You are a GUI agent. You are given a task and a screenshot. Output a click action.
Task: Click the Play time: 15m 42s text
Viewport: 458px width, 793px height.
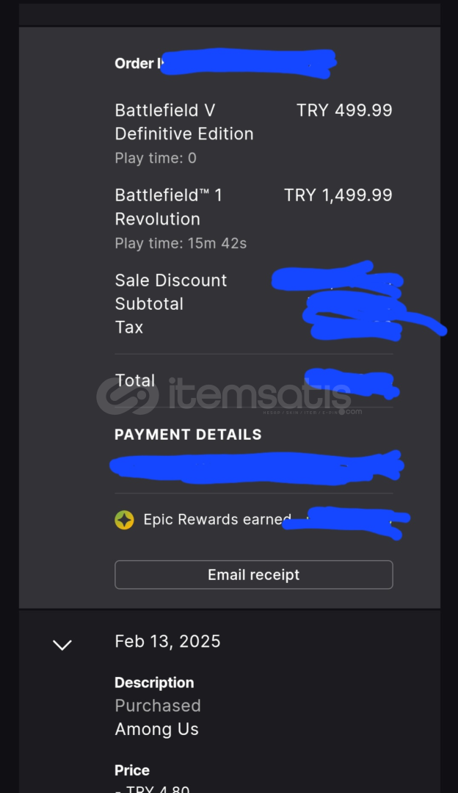181,243
